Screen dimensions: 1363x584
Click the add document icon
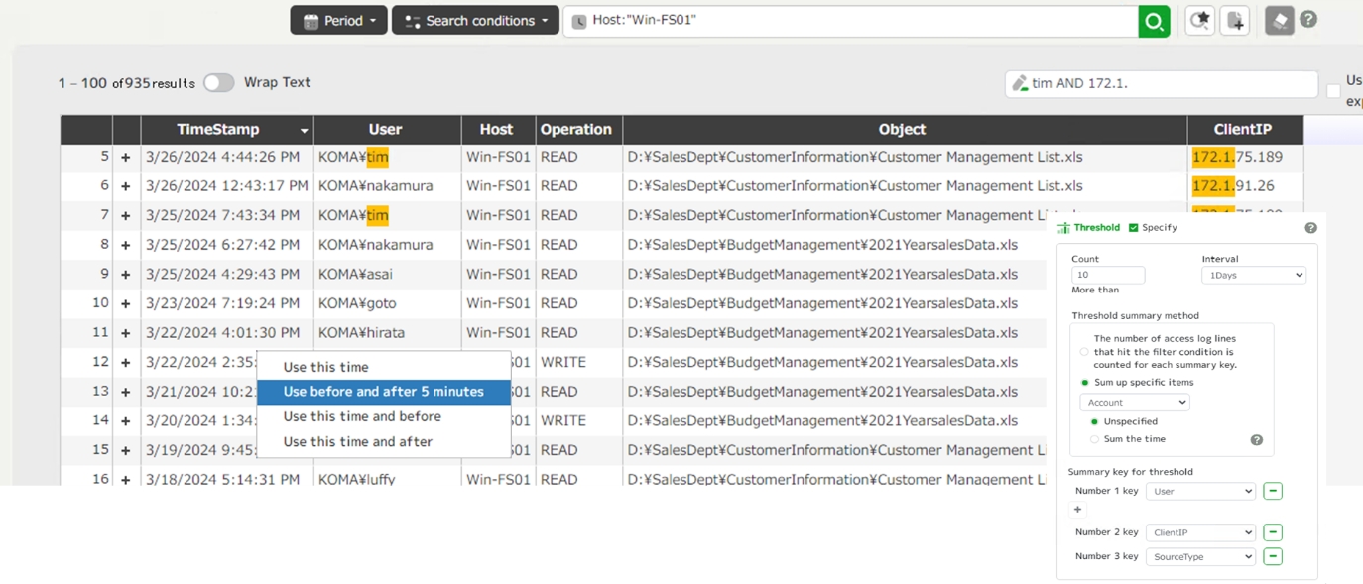point(1235,21)
